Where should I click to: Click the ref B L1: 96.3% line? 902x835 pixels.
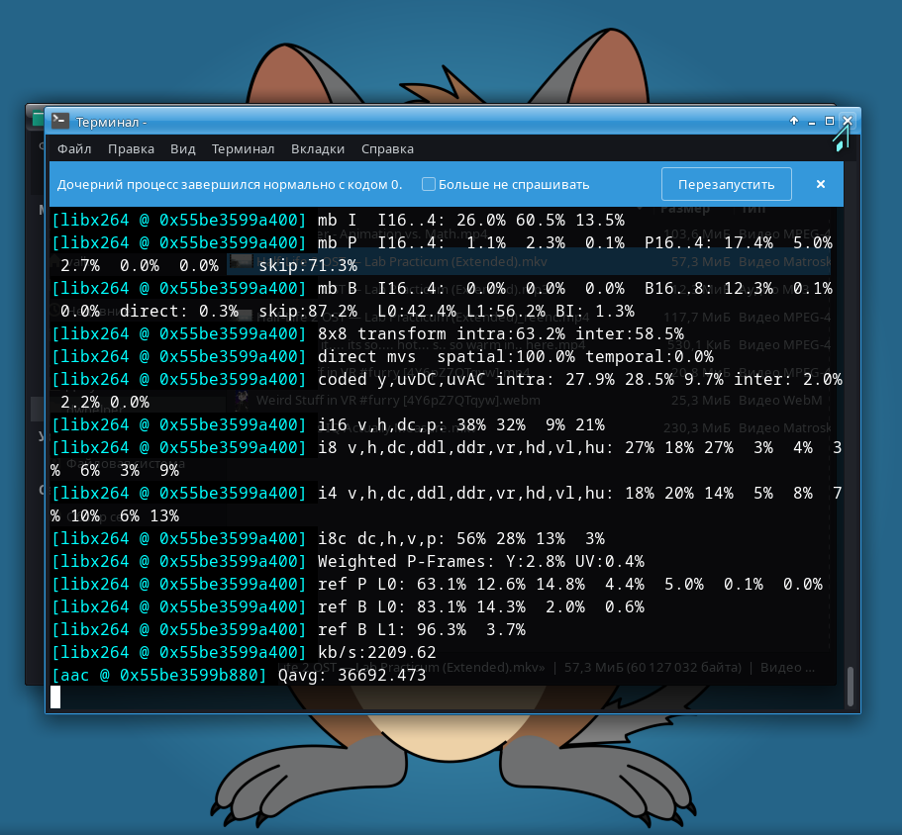pos(422,629)
